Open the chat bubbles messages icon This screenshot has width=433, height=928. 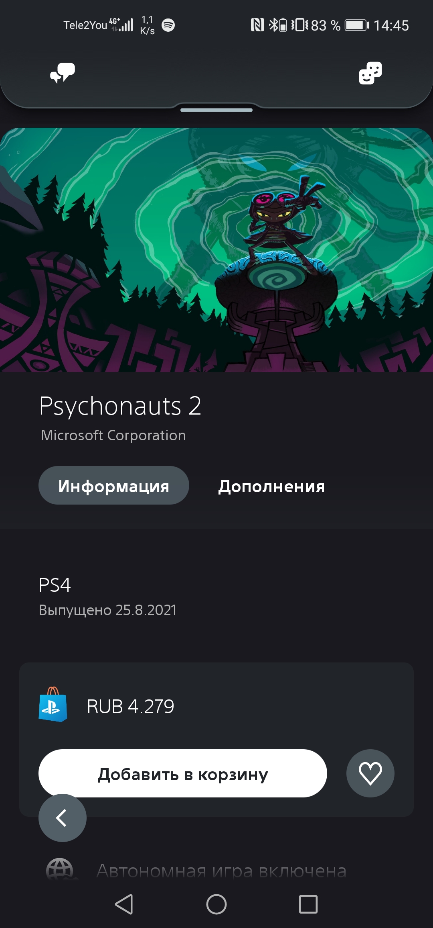click(63, 73)
